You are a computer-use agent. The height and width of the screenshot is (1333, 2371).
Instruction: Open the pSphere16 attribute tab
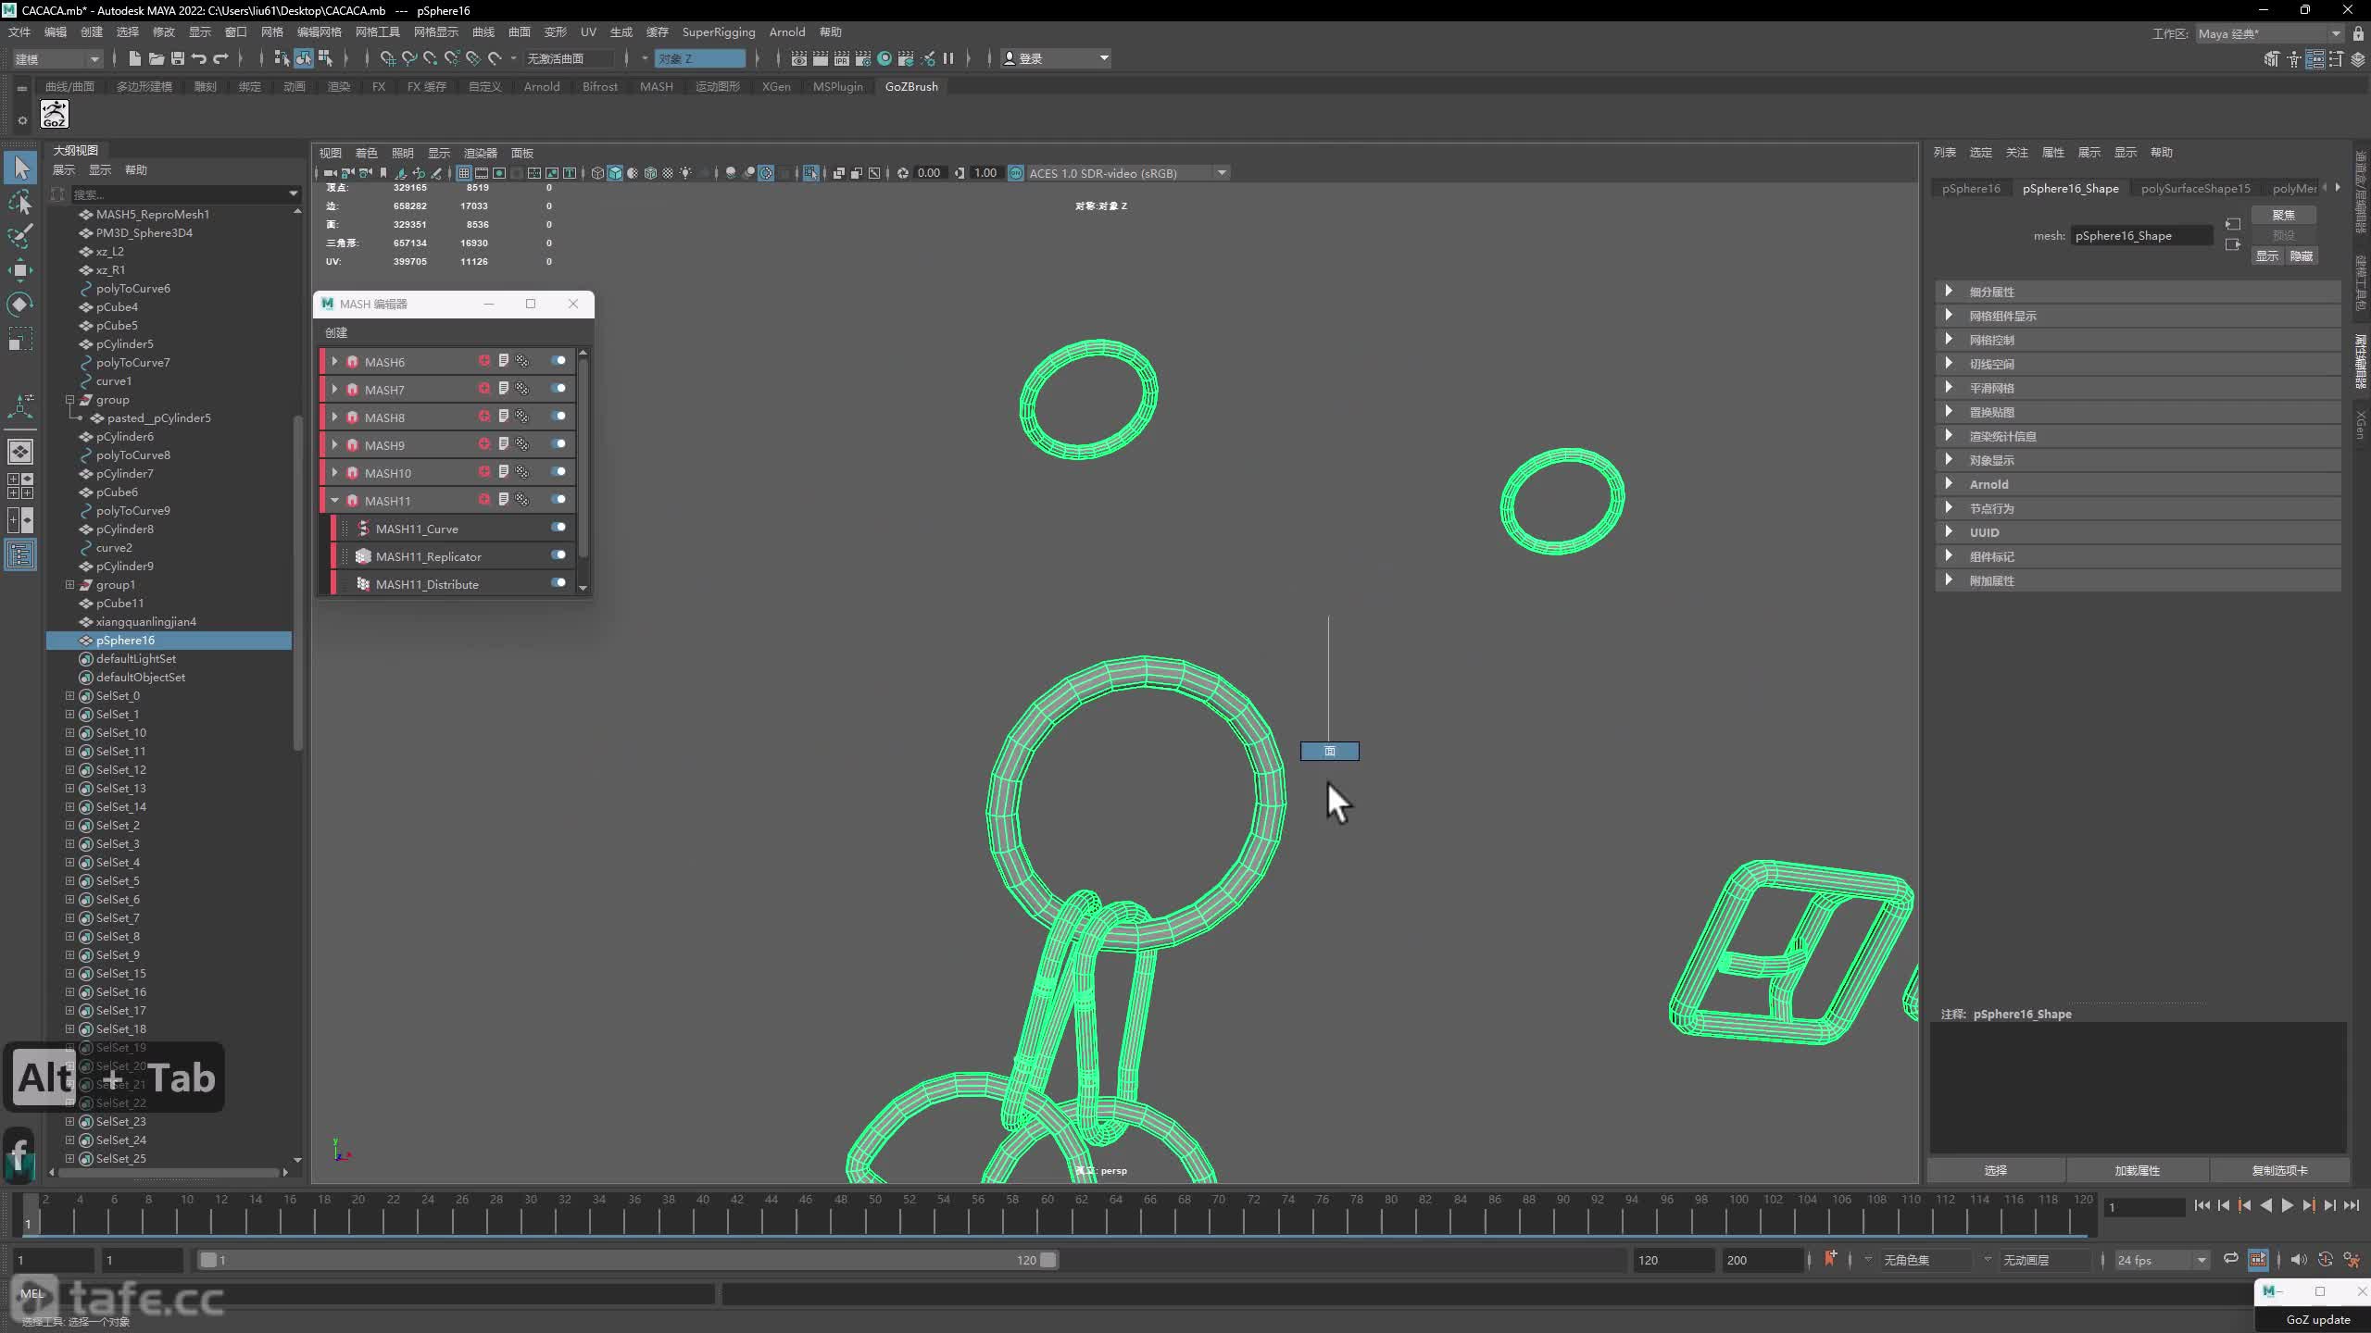(x=1971, y=188)
